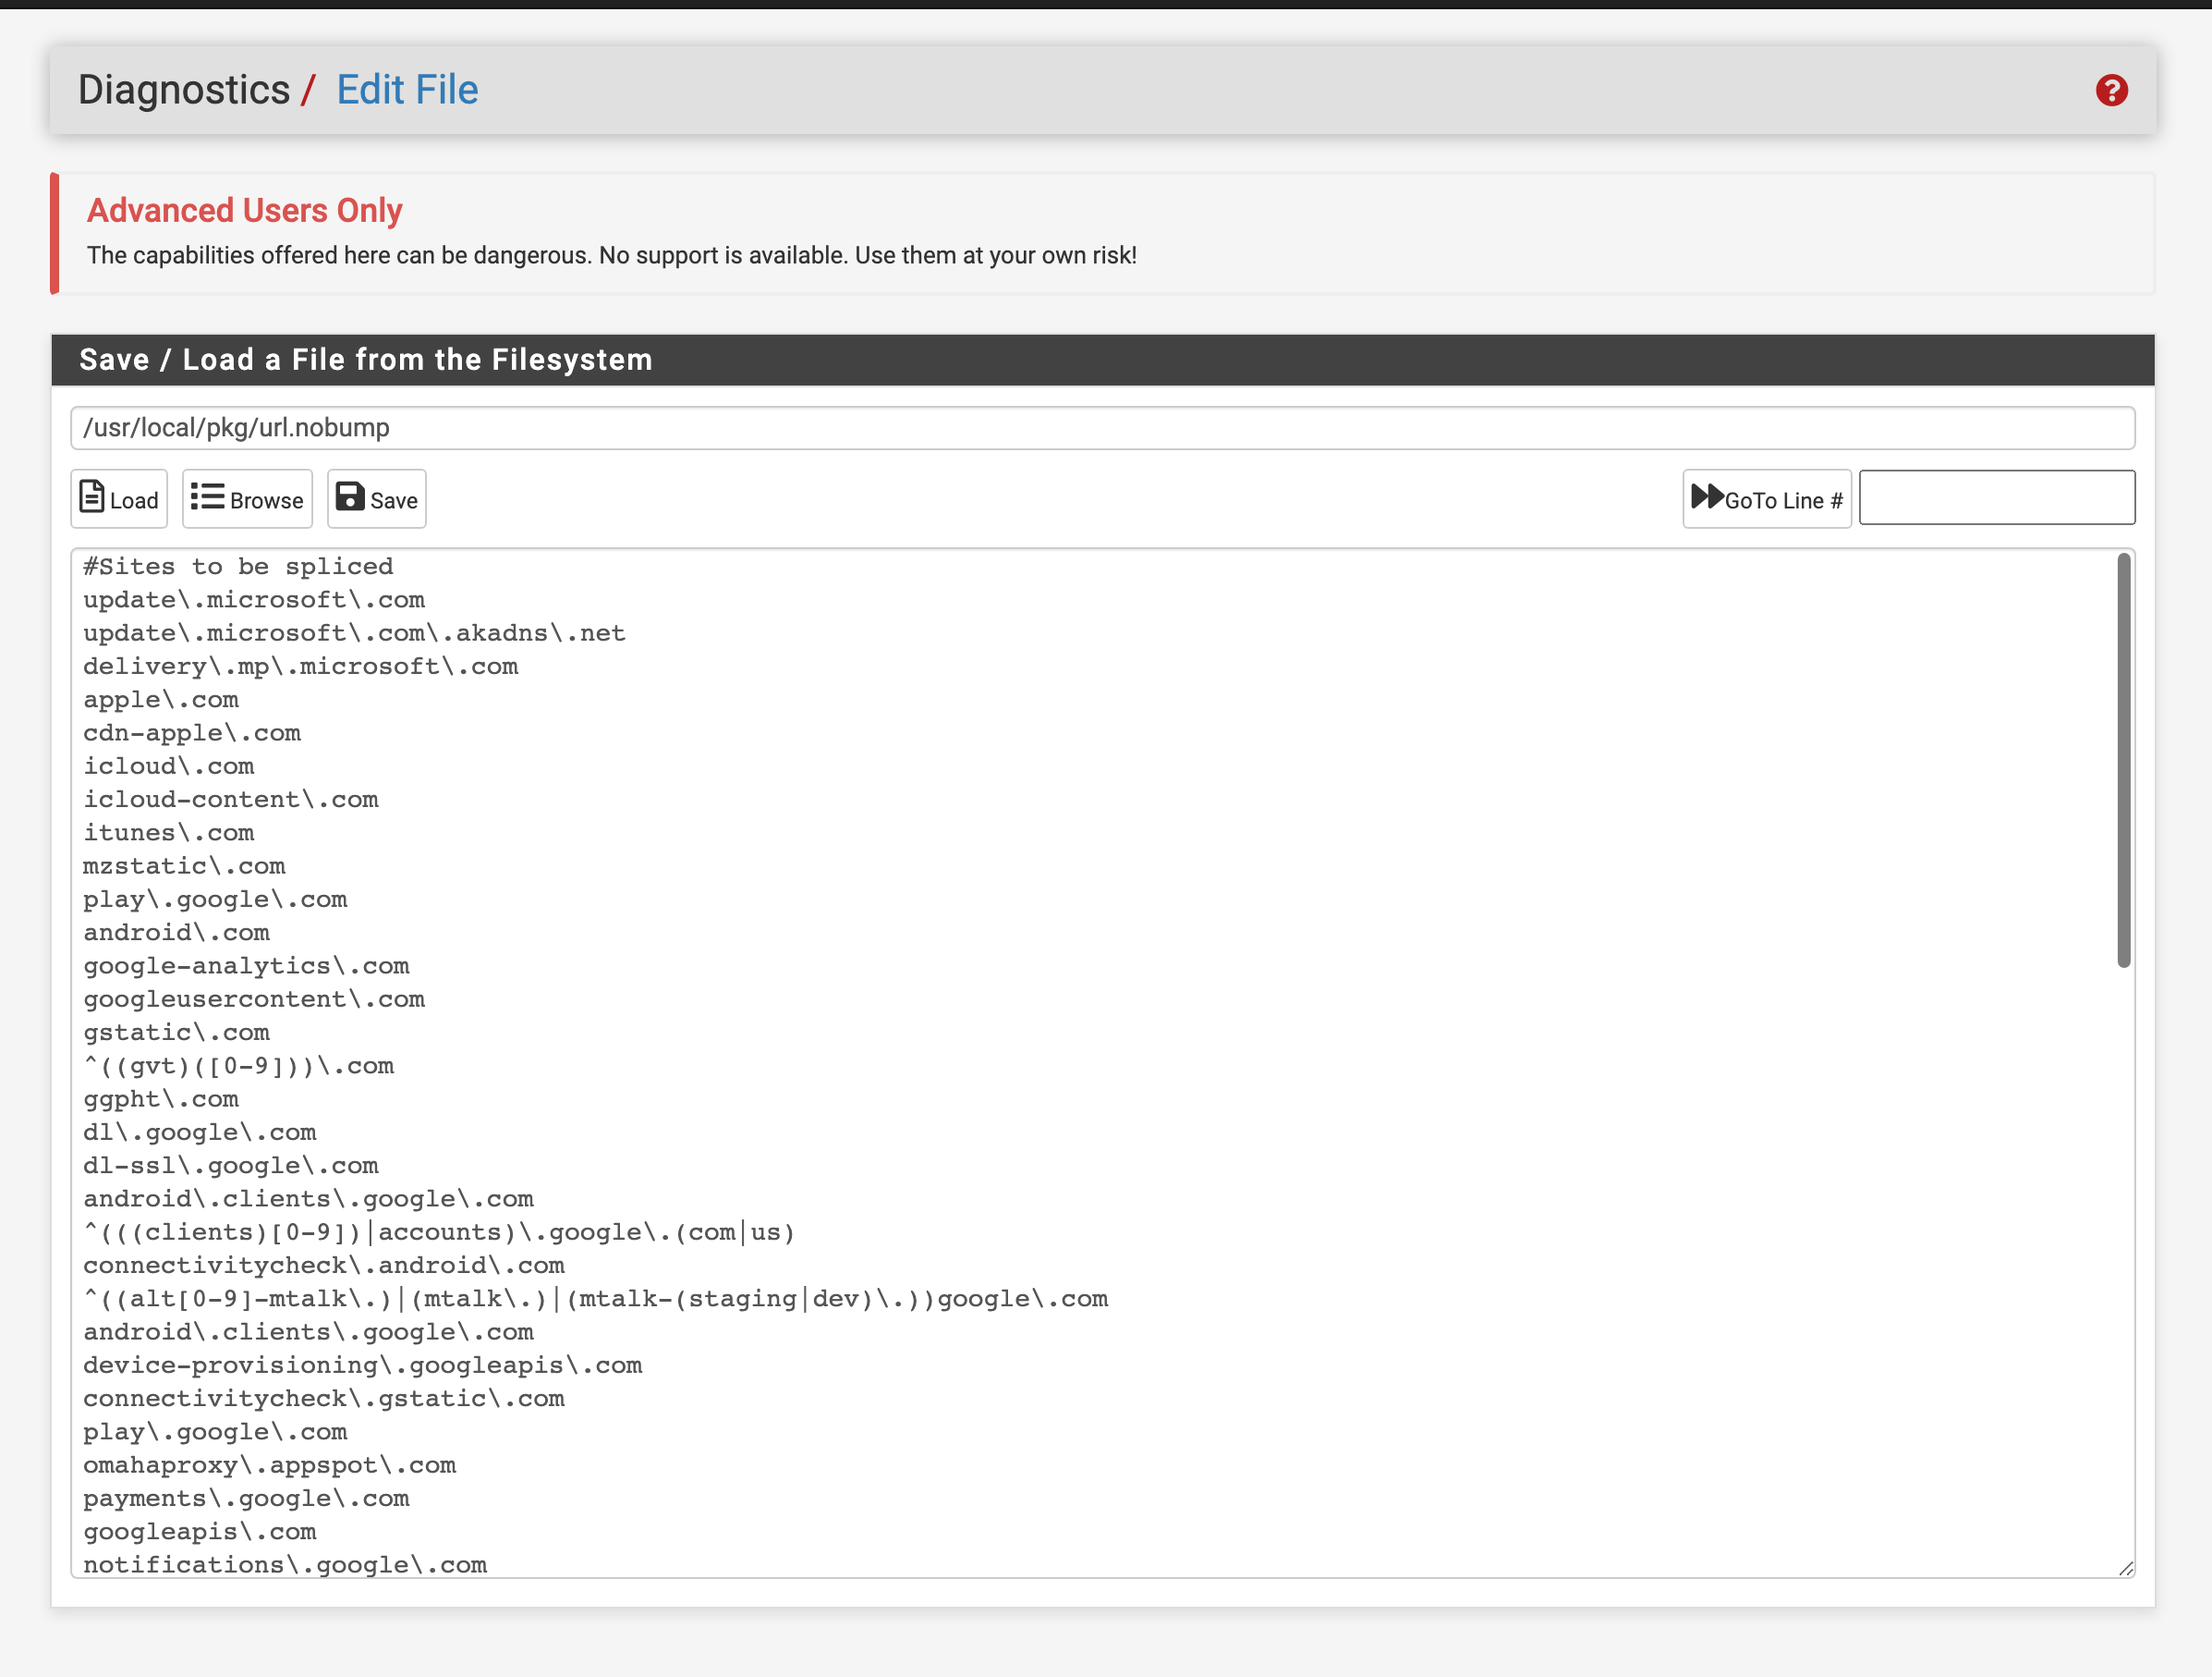Image resolution: width=2212 pixels, height=1677 pixels.
Task: Click the line 'googleusercontent\.com'
Action: click(x=254, y=998)
